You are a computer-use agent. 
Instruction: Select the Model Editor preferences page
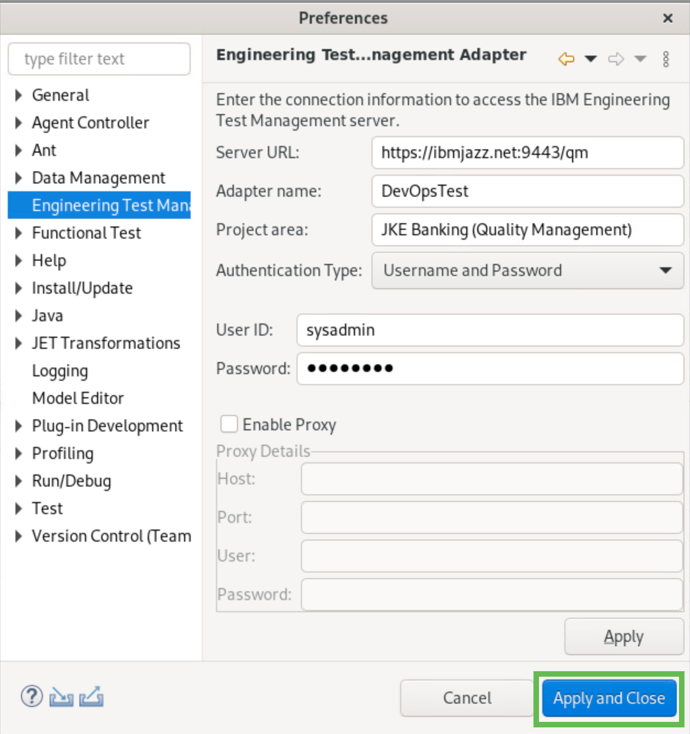[x=78, y=398]
